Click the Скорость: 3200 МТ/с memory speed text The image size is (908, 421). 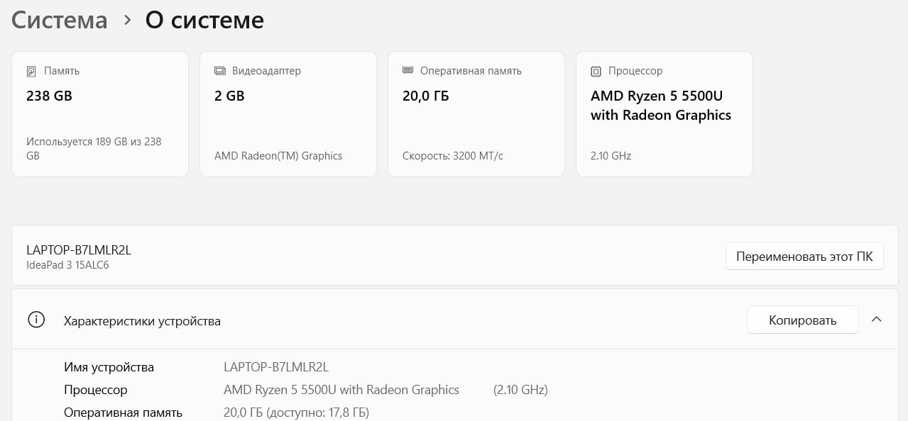(x=452, y=156)
